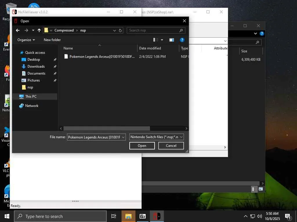Image resolution: width=297 pixels, height=222 pixels.
Task: Click the Open button
Action: pos(142,146)
